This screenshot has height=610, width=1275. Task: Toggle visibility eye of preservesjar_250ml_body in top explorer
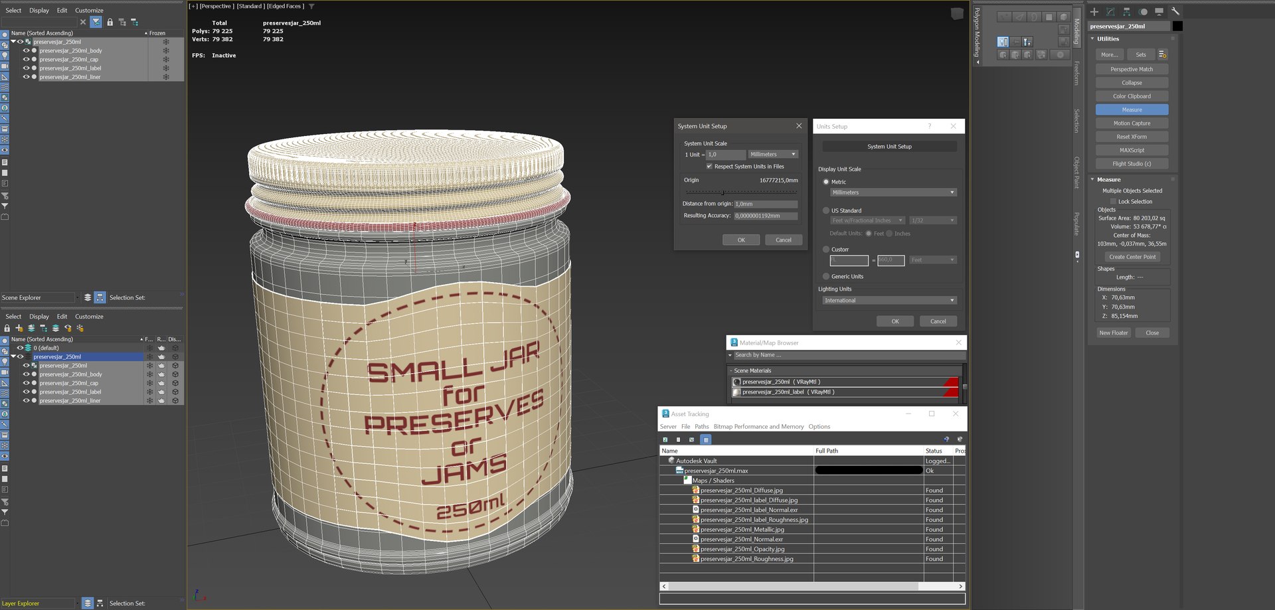(x=27, y=50)
